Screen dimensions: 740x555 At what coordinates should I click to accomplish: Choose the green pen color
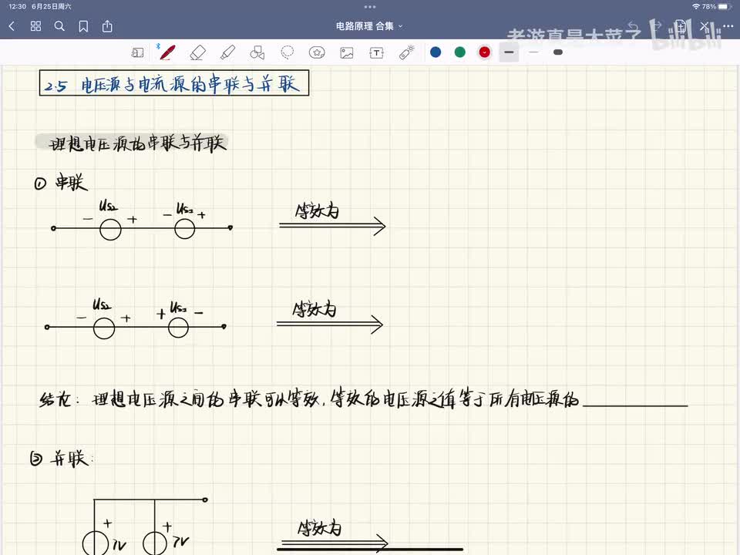click(459, 52)
